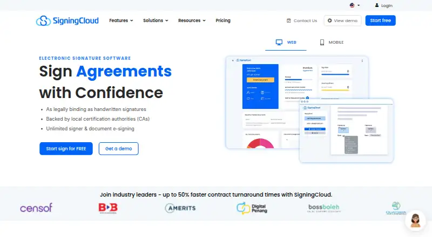Viewport: 432px width, 237px height.
Task: Click the censof partner logo
Action: tap(36, 208)
